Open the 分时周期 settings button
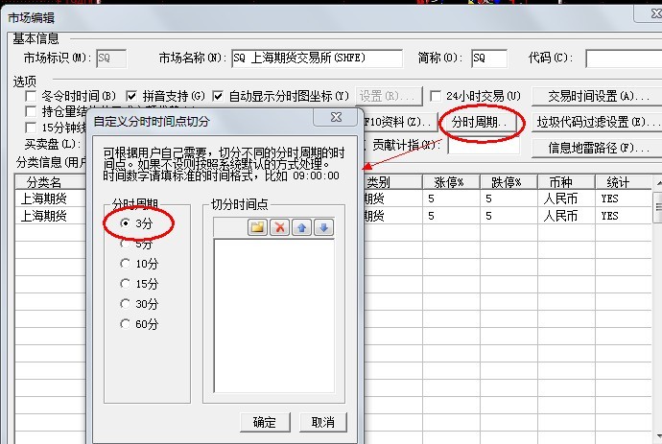This screenshot has height=444, width=662. click(479, 123)
